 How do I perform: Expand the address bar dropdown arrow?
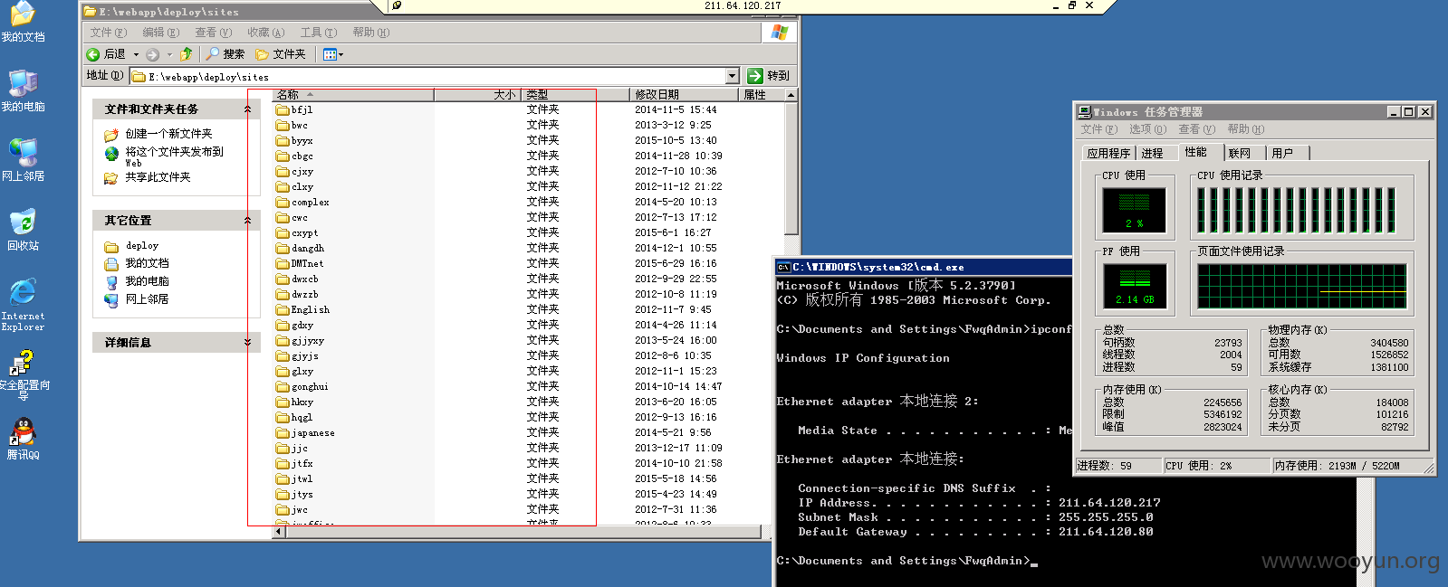pos(732,76)
